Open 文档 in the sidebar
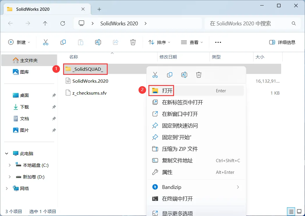This screenshot has width=305, height=216. (29, 119)
